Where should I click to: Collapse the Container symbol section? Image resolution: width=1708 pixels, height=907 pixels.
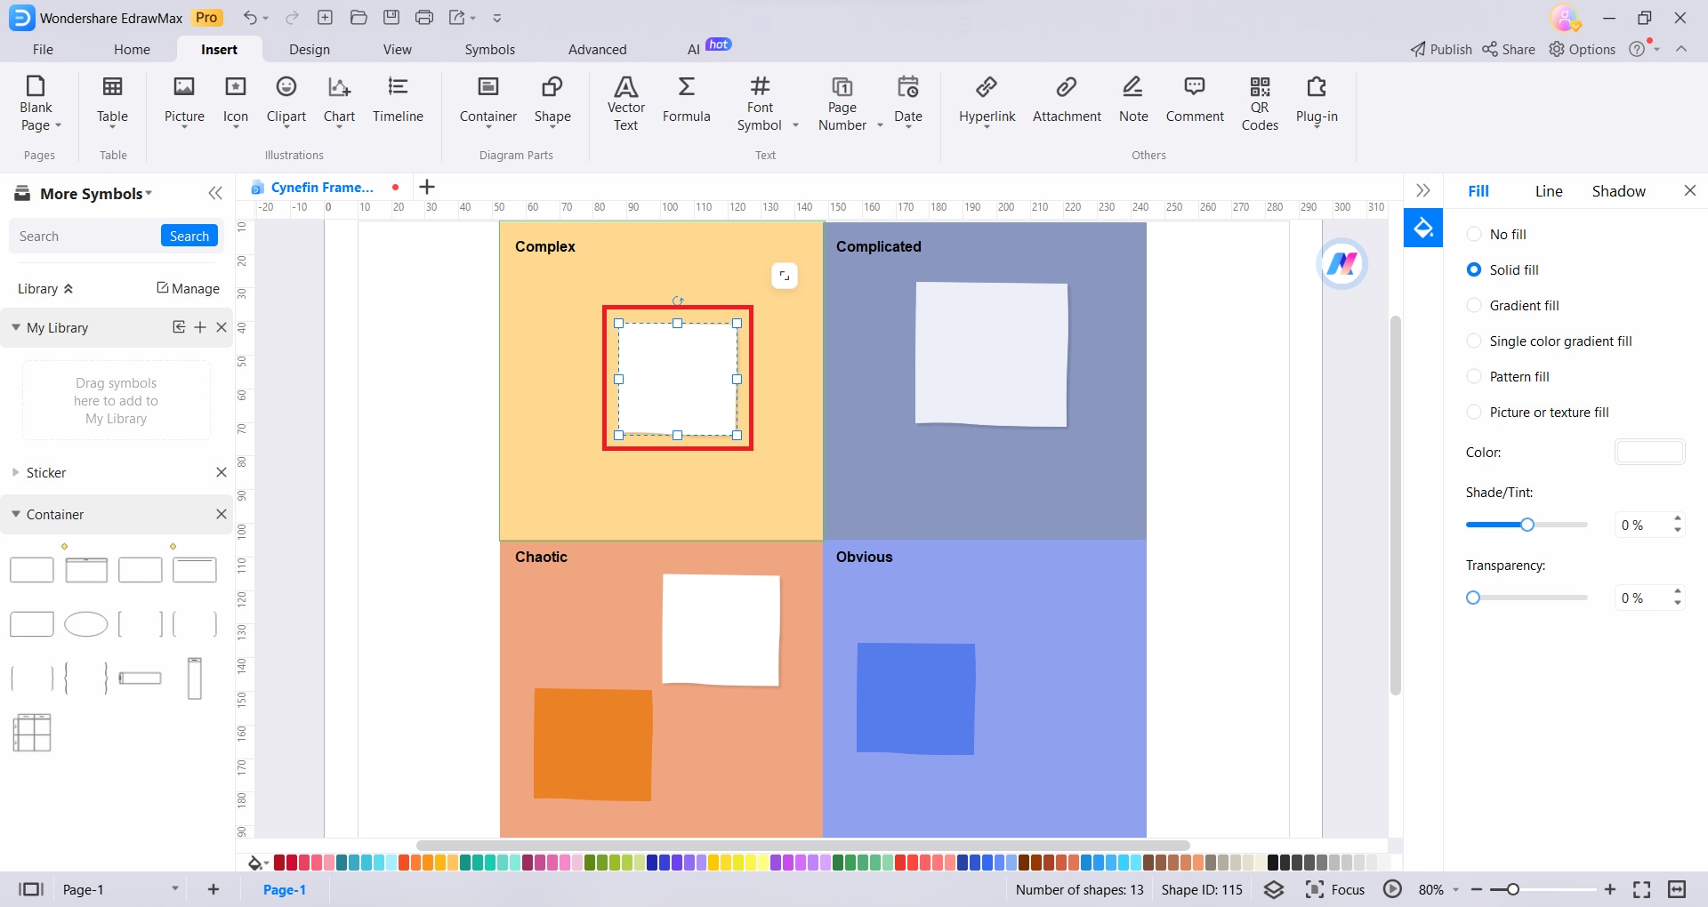[16, 514]
